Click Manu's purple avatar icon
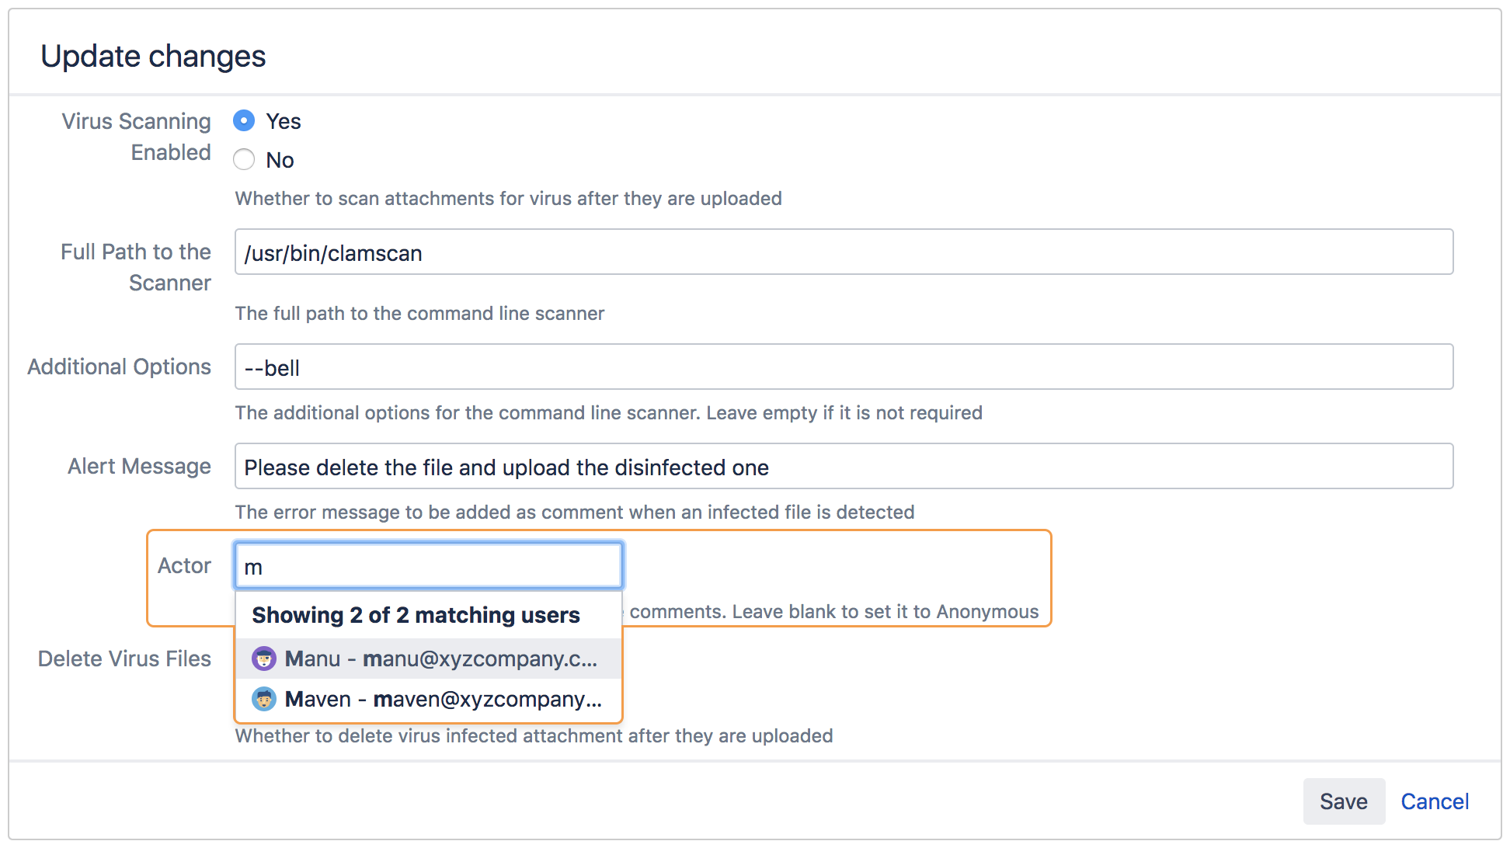The height and width of the screenshot is (848, 1510). pyautogui.click(x=264, y=659)
